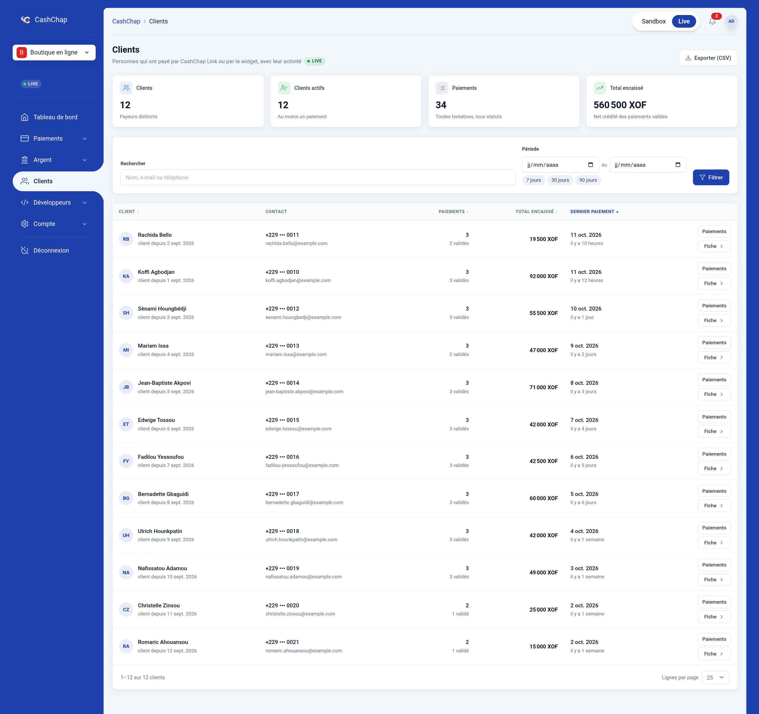The height and width of the screenshot is (714, 759).
Task: Click the Tableau de bord home icon
Action: tap(25, 117)
